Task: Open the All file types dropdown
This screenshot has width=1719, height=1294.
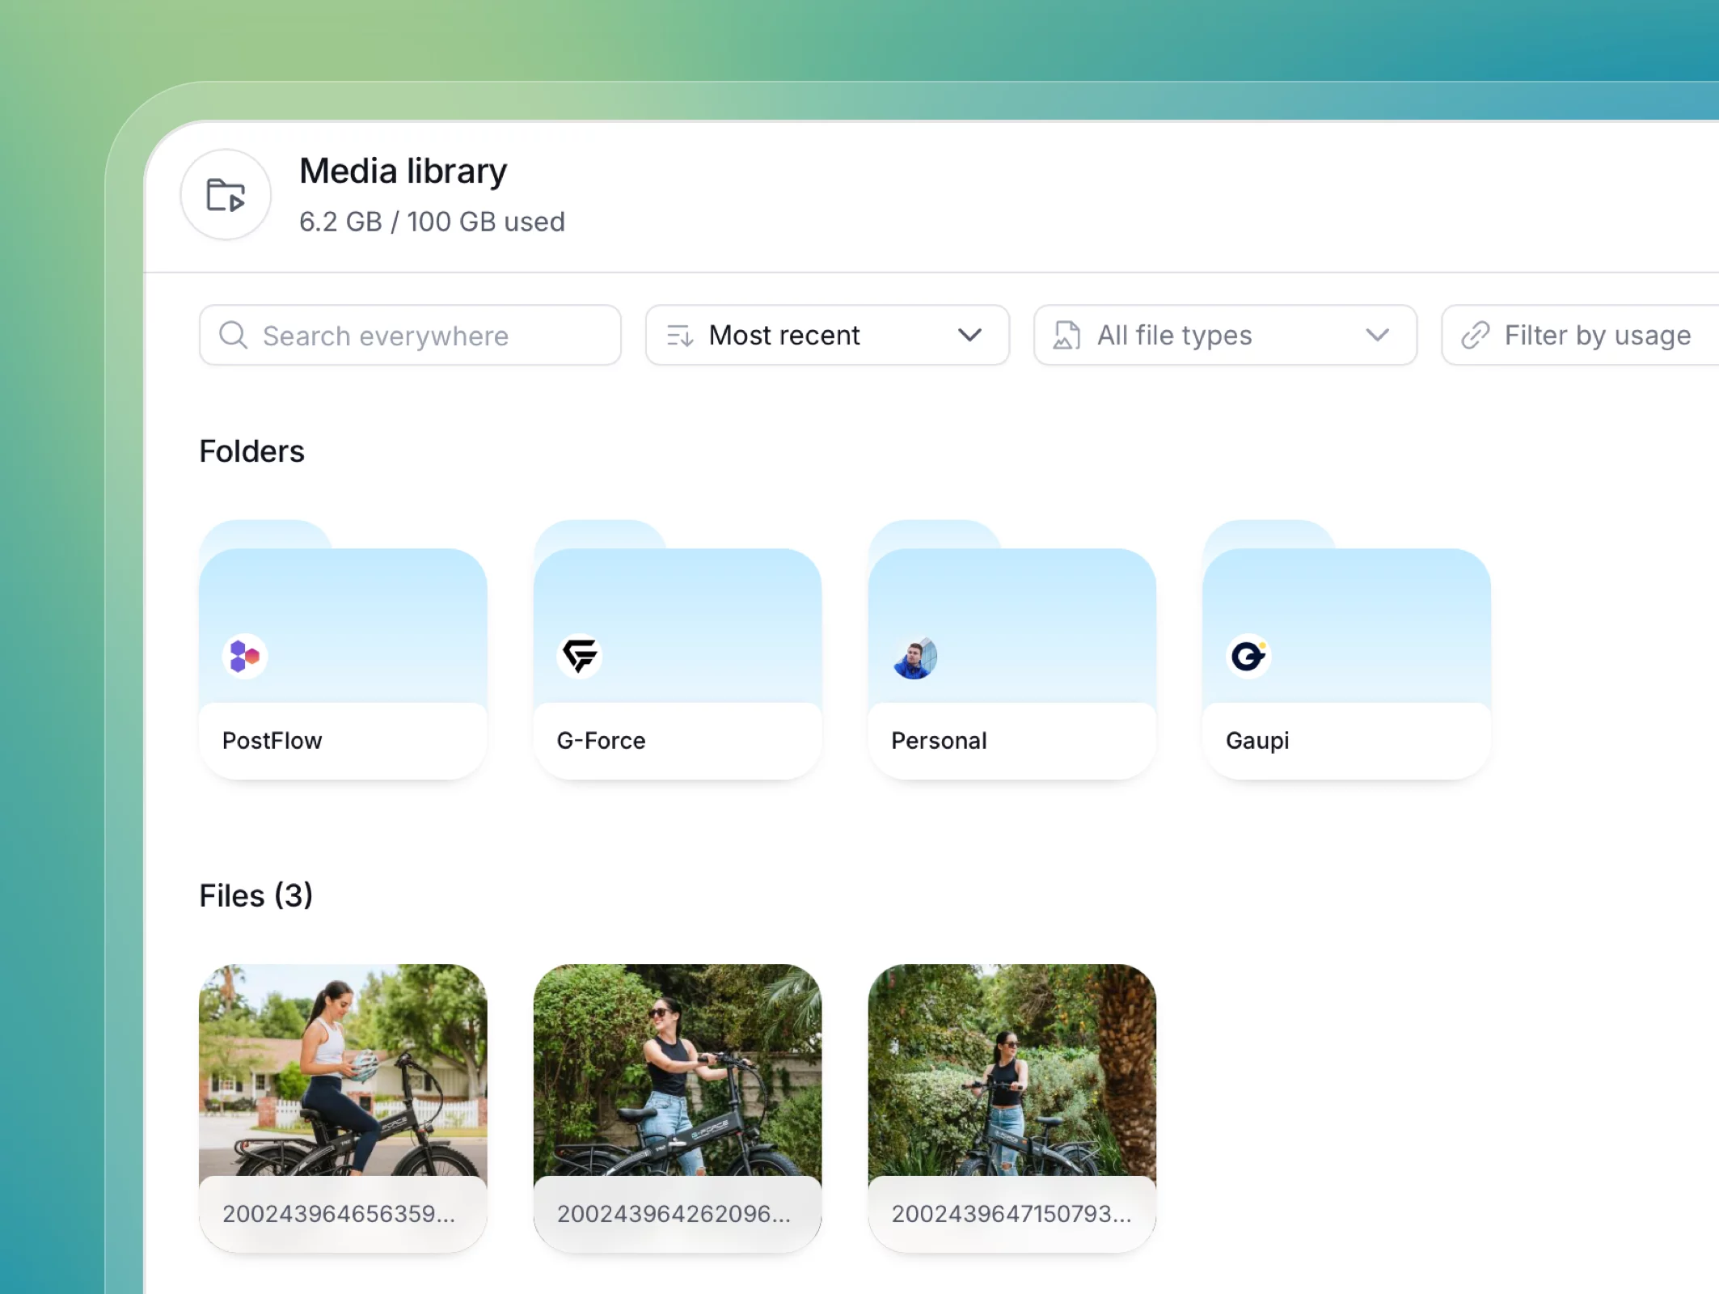Action: pos(1378,335)
